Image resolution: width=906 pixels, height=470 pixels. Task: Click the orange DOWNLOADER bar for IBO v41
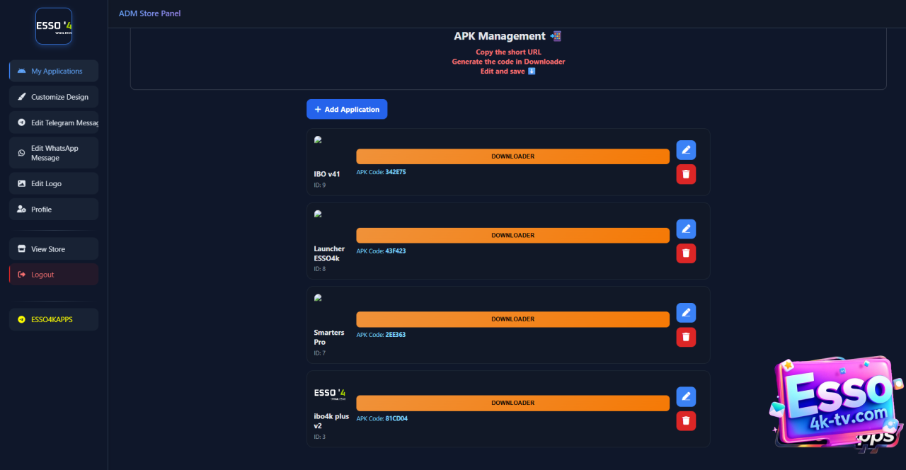pyautogui.click(x=512, y=156)
